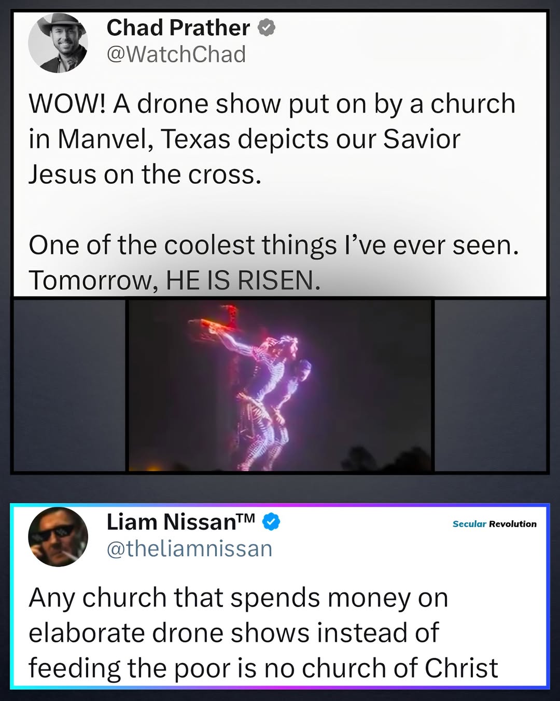Open the @theliamnissan handle link
Screen dimensions: 560x701
(x=189, y=549)
